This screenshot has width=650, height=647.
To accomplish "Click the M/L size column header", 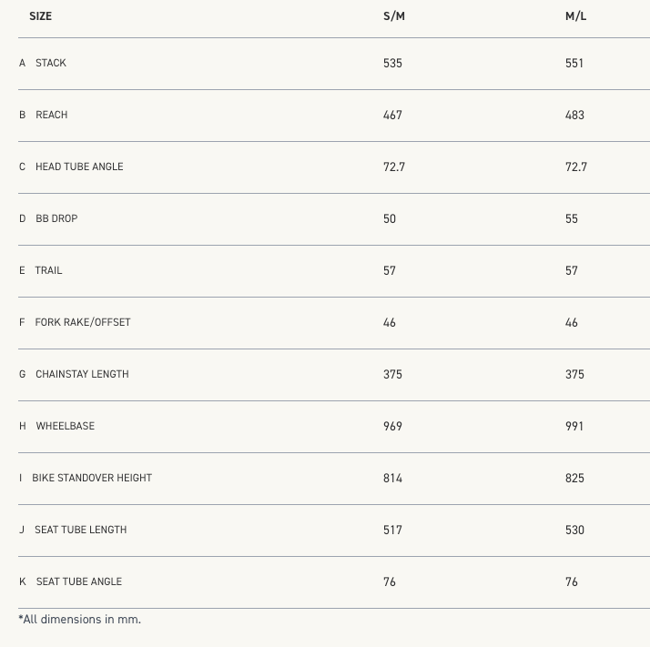I will 575,16.
